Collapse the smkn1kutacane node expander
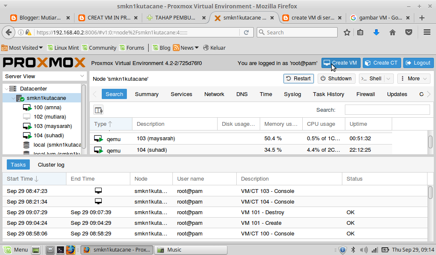This screenshot has height=255, width=436. pyautogui.click(x=13, y=98)
